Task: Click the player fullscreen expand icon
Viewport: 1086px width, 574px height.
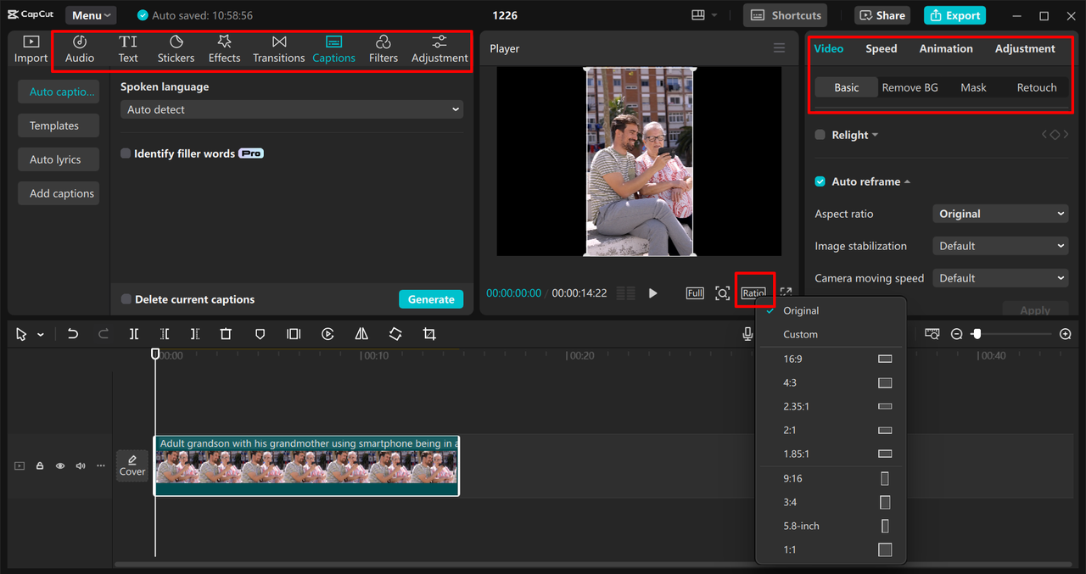Action: (786, 293)
